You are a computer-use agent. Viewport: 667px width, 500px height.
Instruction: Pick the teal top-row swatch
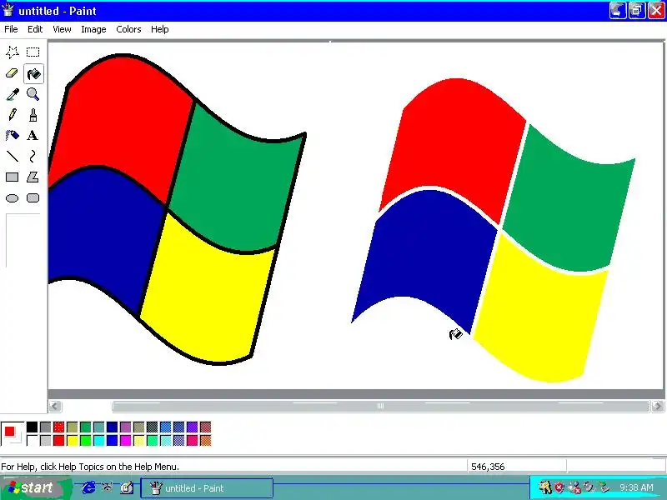pos(98,427)
